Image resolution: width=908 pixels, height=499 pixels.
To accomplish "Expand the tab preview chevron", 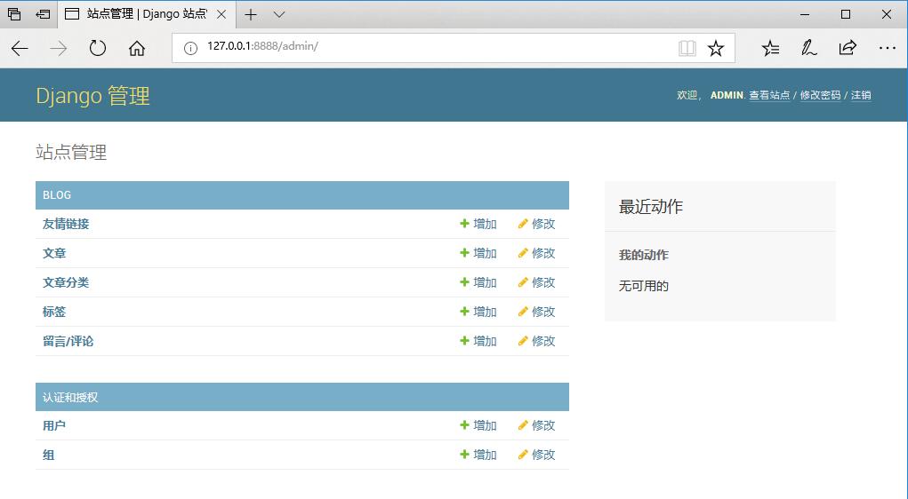I will 279,14.
